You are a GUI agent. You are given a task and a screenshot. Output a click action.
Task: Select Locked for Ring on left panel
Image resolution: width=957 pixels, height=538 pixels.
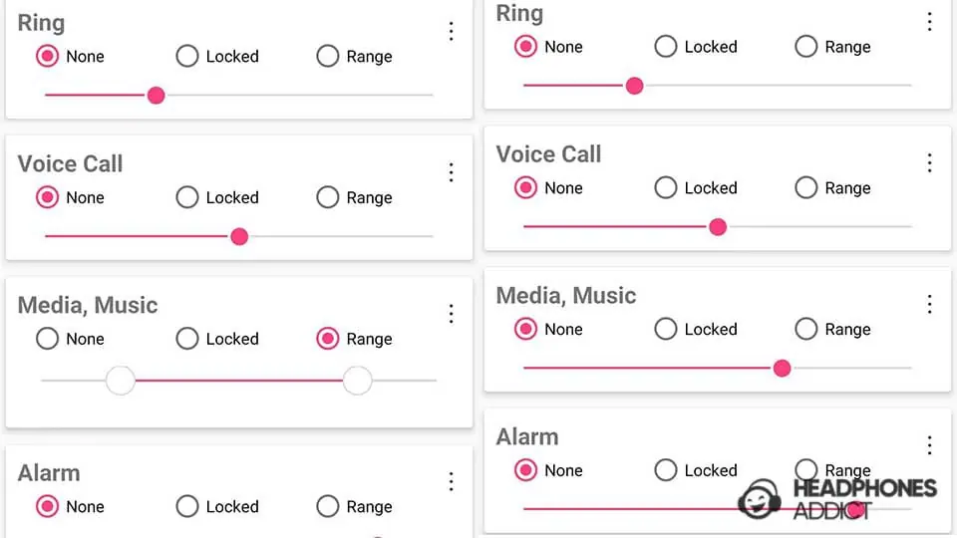coord(187,57)
